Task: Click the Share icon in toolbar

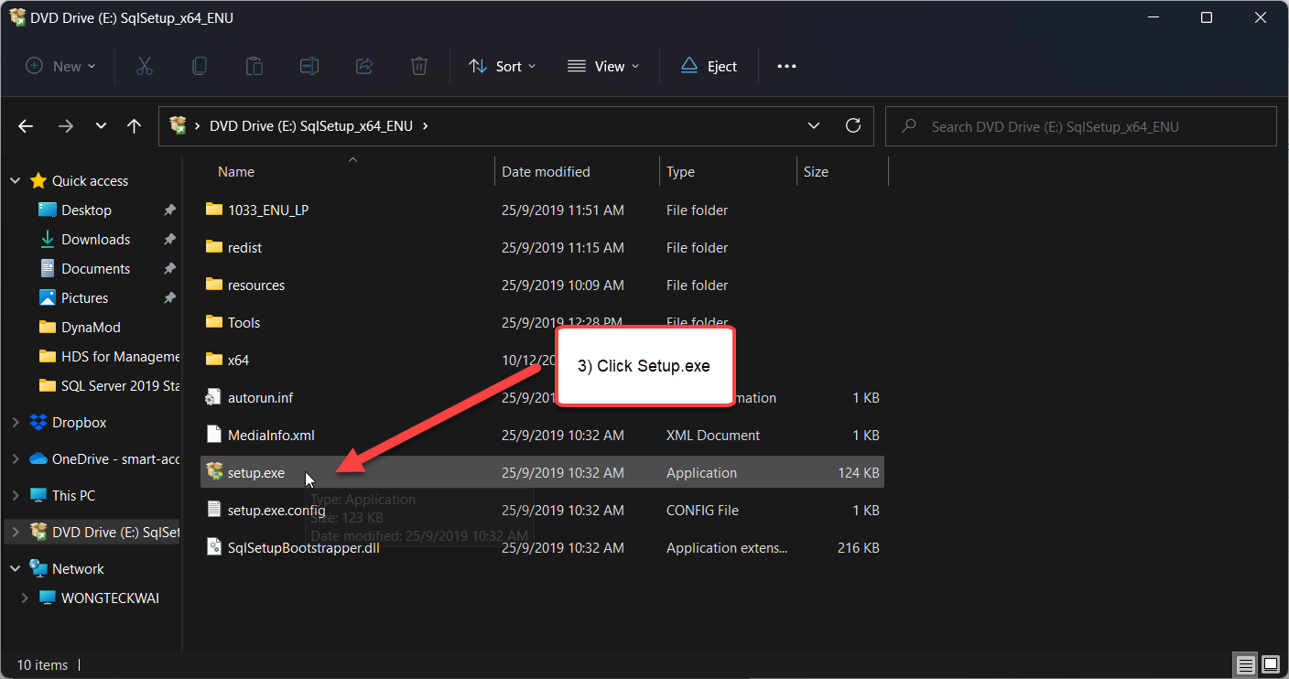Action: click(x=364, y=66)
